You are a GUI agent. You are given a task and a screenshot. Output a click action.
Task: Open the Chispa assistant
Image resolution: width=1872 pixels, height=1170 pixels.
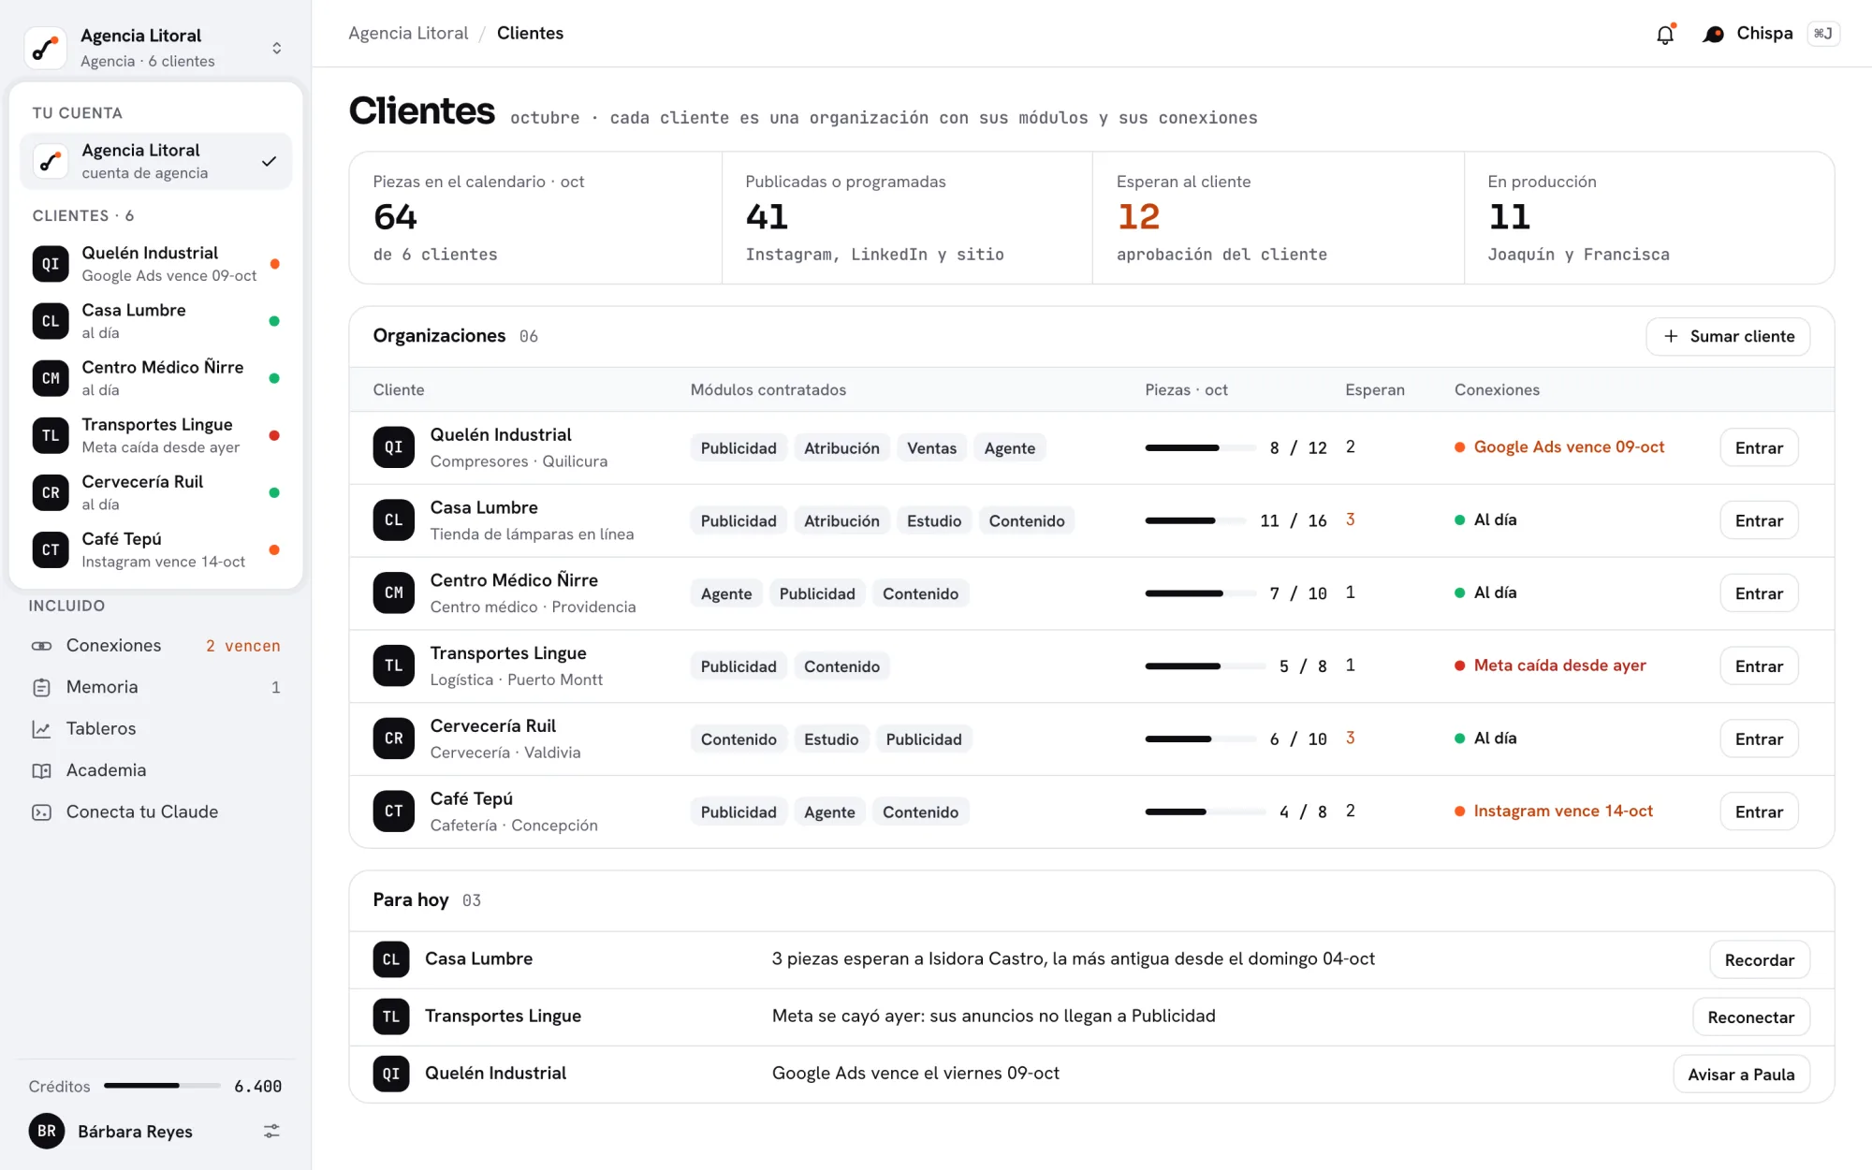(x=1748, y=34)
